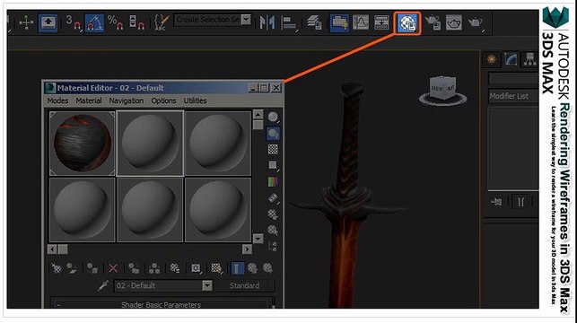This screenshot has width=577, height=323.
Task: Open the Material ID Channel flyout
Action: (197, 268)
